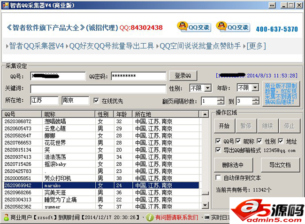Uncheck the 地址 export checkbox
This screenshot has width=305, height=224.
click(281, 141)
